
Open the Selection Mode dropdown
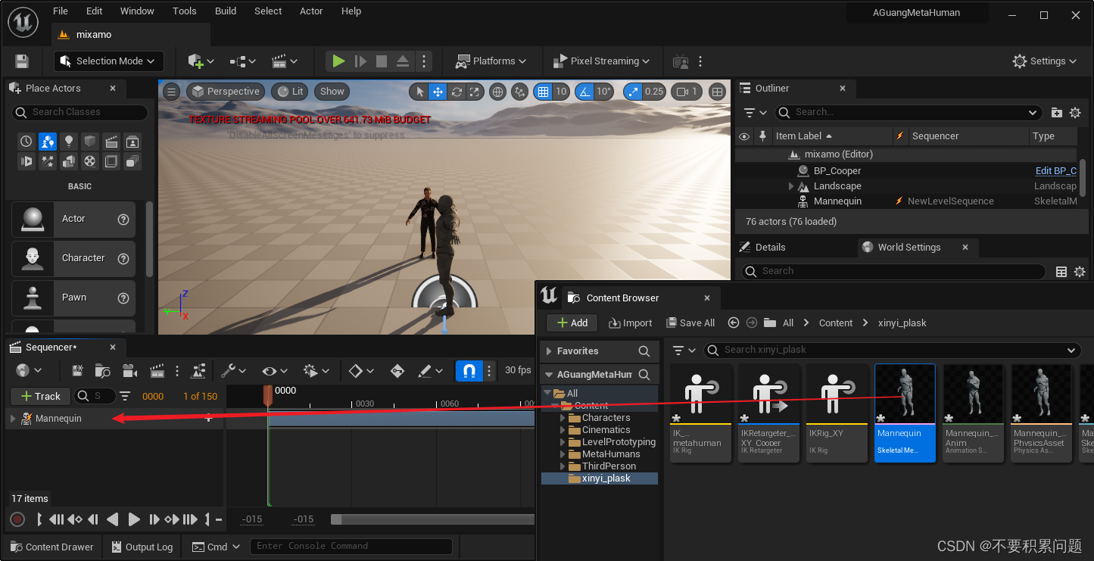(x=108, y=61)
